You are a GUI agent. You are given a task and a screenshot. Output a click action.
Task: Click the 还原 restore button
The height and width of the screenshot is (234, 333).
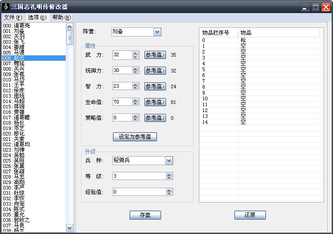point(250,215)
